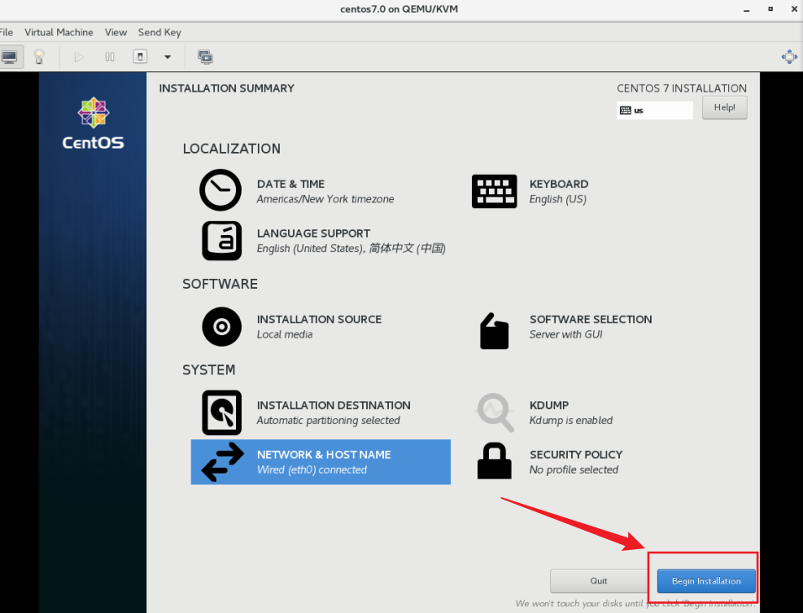The height and width of the screenshot is (613, 803).
Task: Open Language Support icon
Action: (x=221, y=241)
